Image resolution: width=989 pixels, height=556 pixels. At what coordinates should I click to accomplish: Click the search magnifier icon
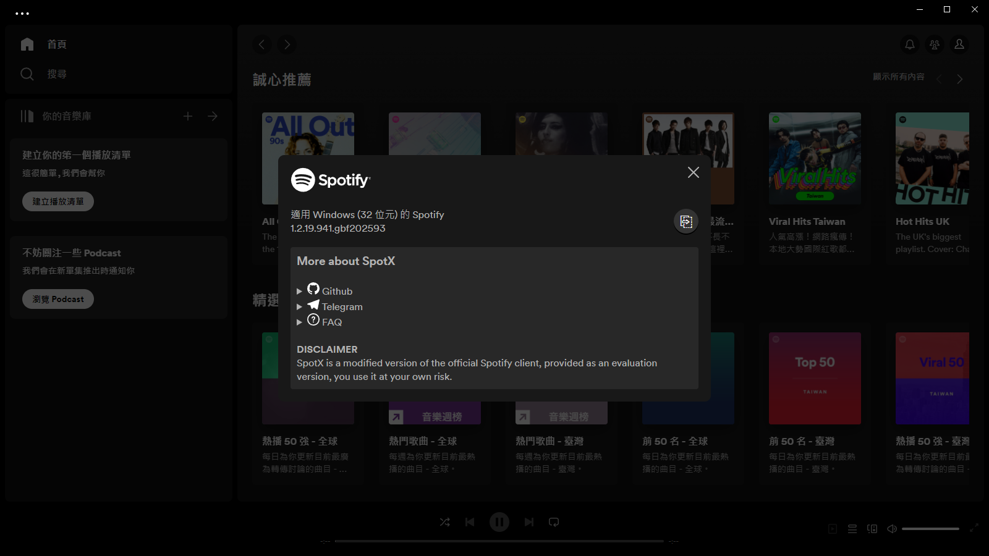(27, 74)
